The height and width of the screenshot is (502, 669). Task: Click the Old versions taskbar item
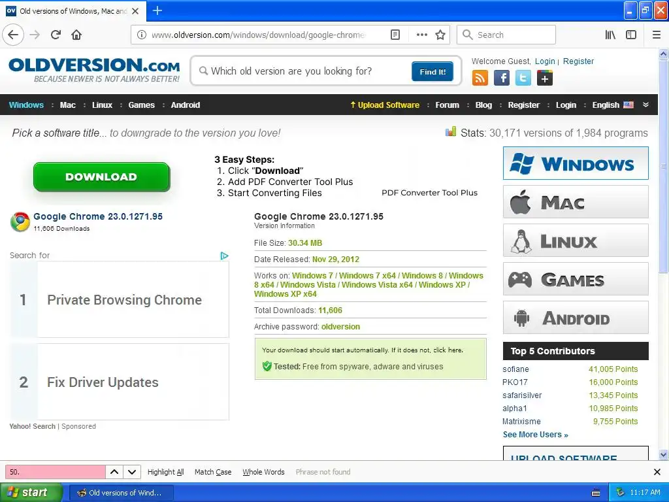[121, 493]
